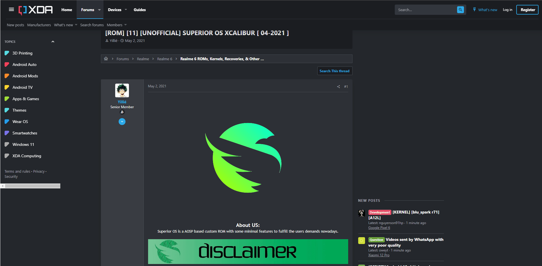
Task: Open Forums breadcrumb link
Action: pos(123,59)
